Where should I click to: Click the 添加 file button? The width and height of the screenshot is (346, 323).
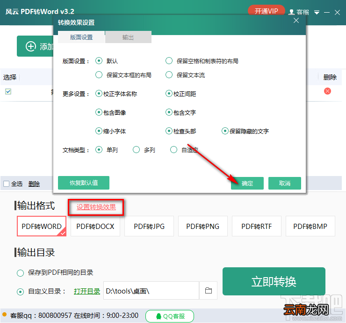click(35, 46)
